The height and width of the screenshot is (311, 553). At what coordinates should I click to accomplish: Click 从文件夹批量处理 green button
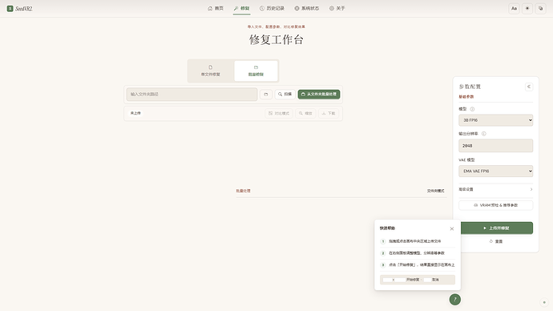319,94
